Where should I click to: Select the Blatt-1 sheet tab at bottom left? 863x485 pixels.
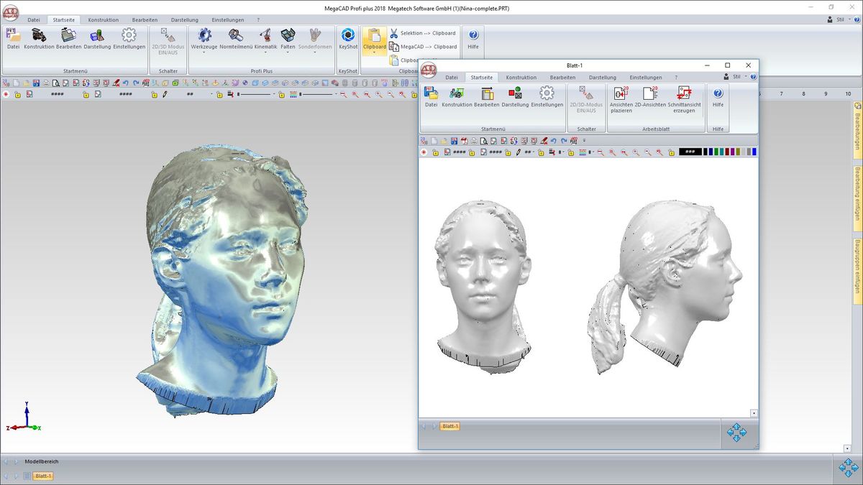[x=43, y=476]
